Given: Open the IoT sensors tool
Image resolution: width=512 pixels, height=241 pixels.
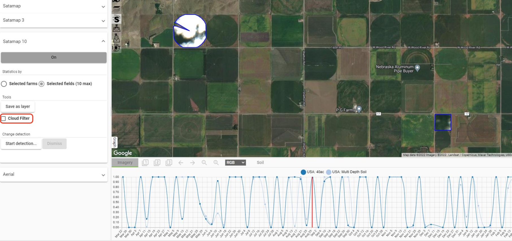Looking at the screenshot, I should 116,48.
